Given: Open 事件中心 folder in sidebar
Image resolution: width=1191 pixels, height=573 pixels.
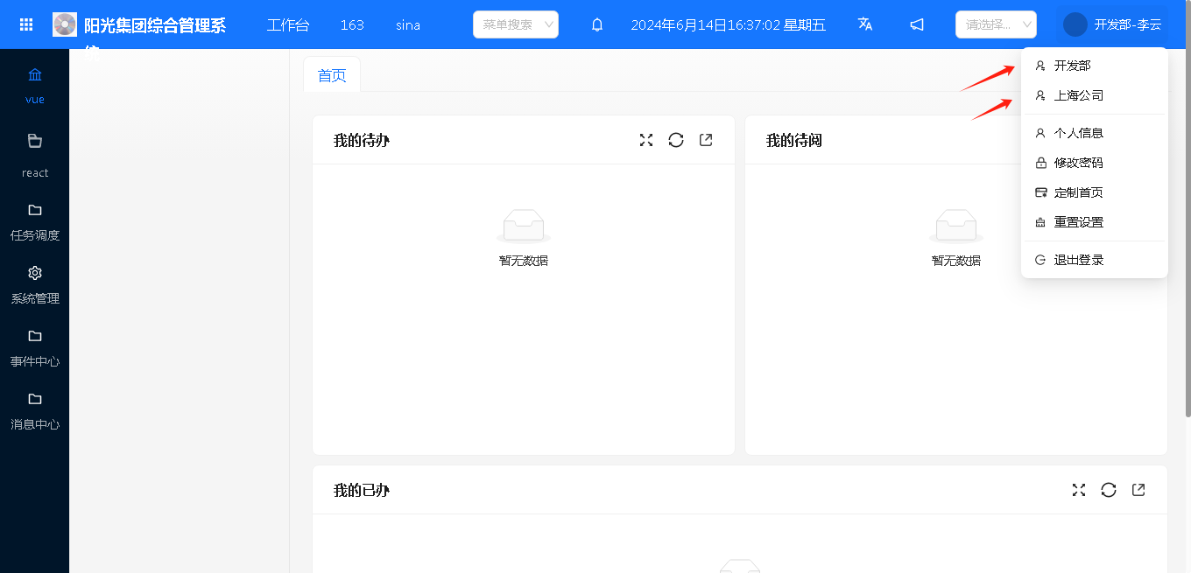Looking at the screenshot, I should [x=35, y=347].
